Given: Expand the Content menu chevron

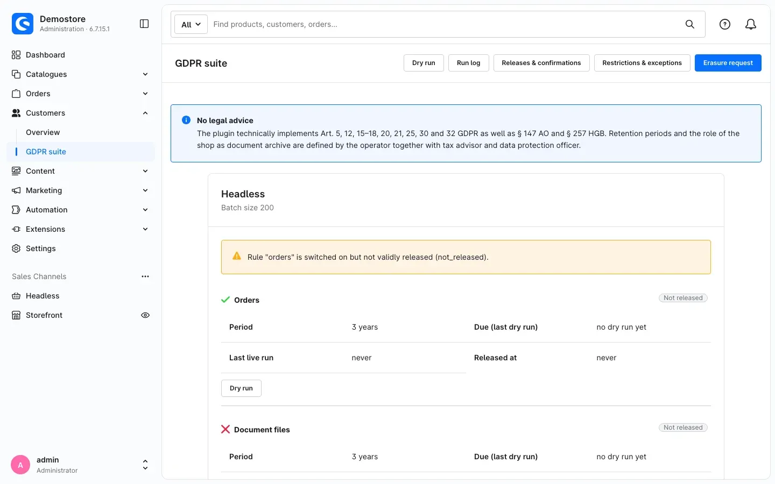Looking at the screenshot, I should pos(145,171).
